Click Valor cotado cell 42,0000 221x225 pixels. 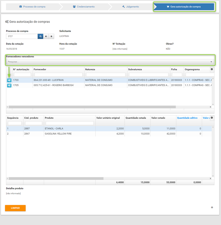(171, 134)
